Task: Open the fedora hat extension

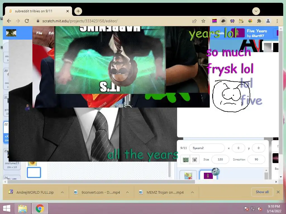Action: pyautogui.click(x=223, y=21)
